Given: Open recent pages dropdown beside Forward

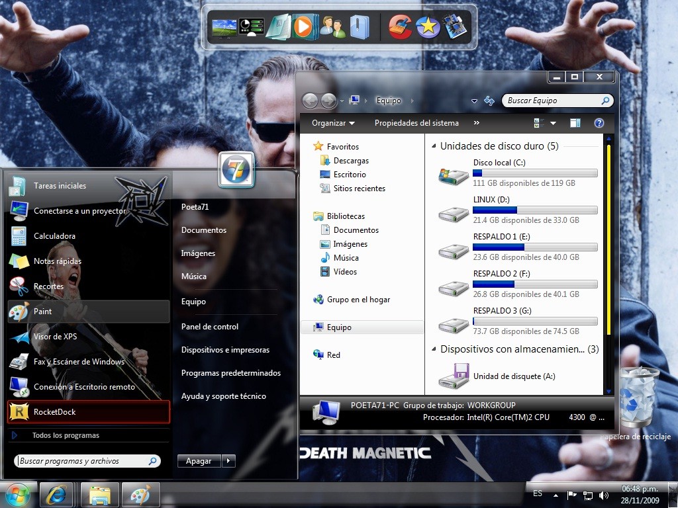Looking at the screenshot, I should 342,101.
